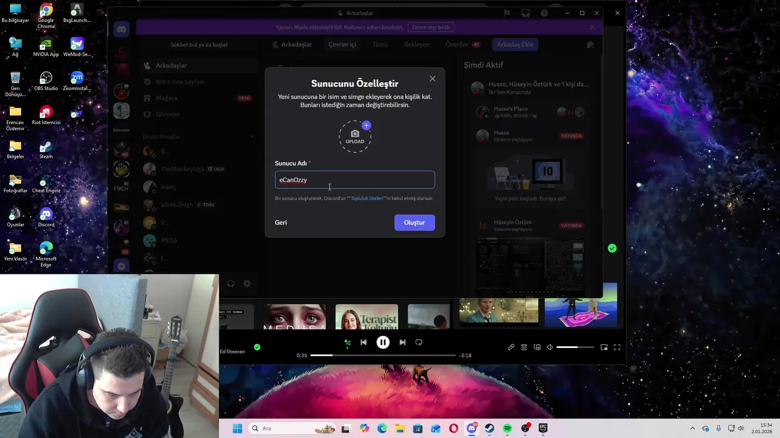Open the Discord help question-mark icon
Image resolution: width=780 pixels, height=438 pixels.
click(x=545, y=13)
